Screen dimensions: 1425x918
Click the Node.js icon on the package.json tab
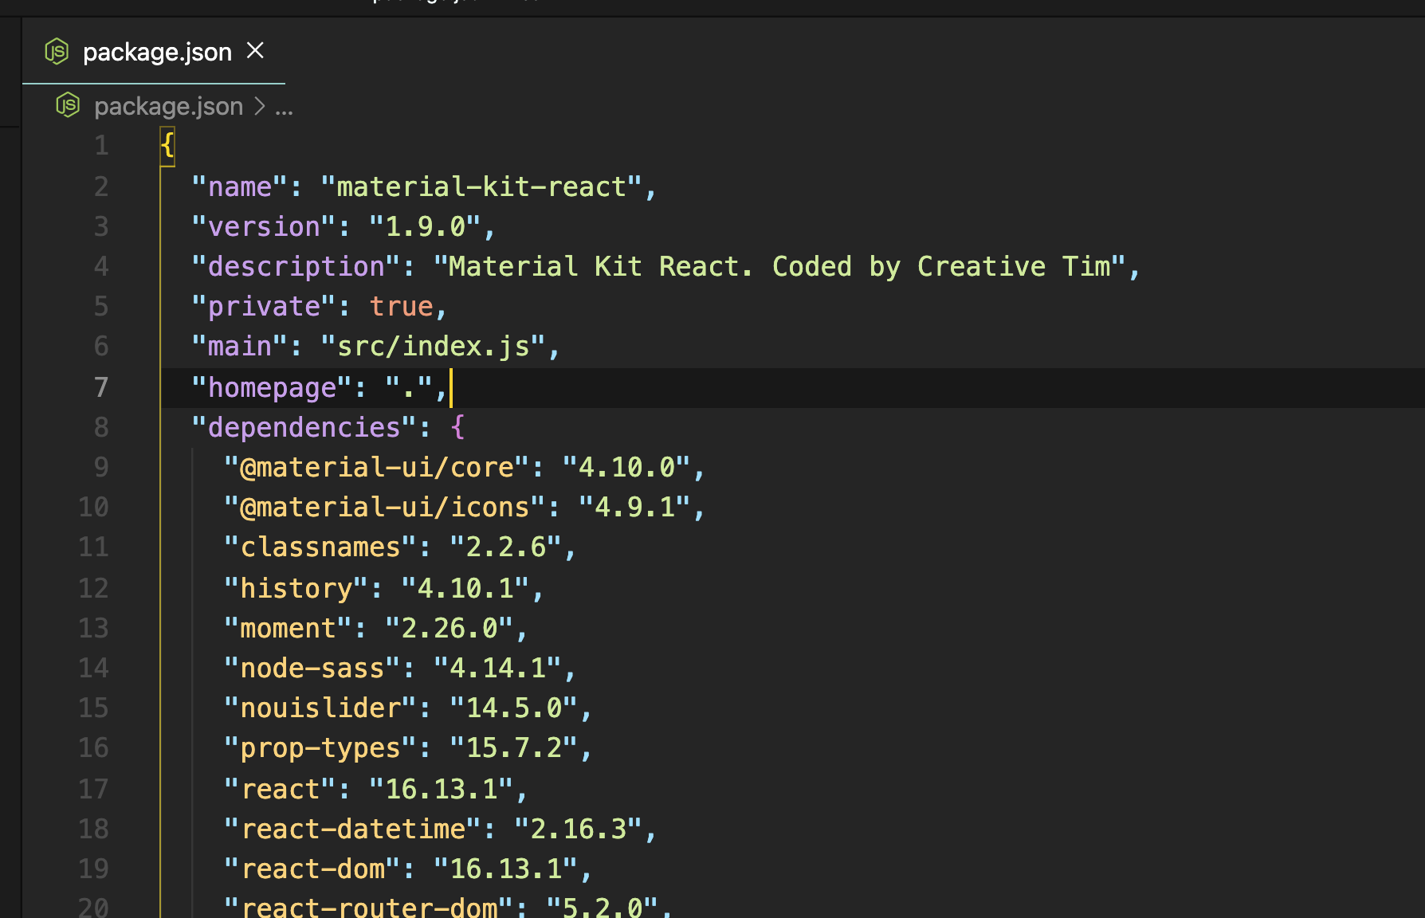57,51
